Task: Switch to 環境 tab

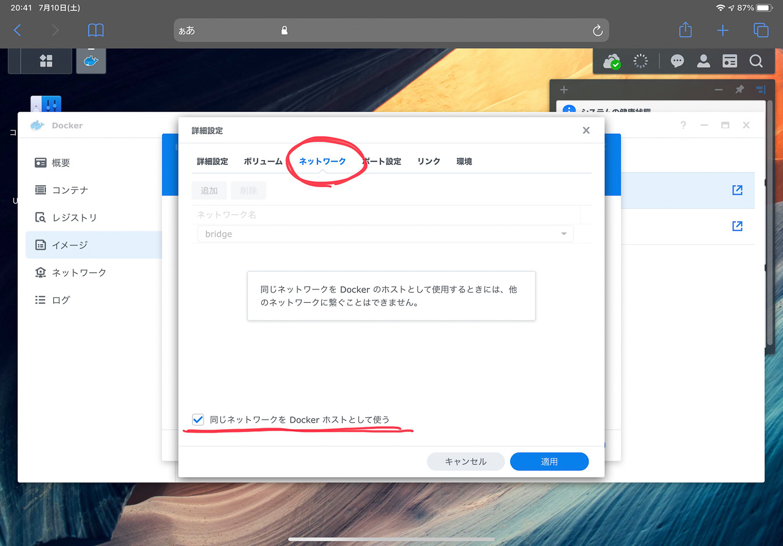Action: 464,161
